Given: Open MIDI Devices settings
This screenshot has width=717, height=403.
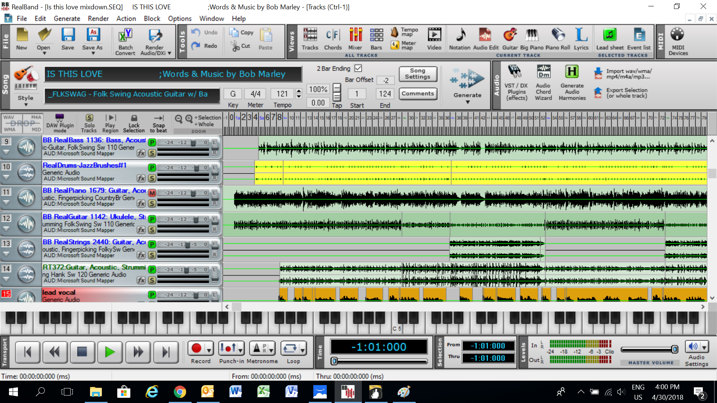Looking at the screenshot, I should [x=678, y=41].
